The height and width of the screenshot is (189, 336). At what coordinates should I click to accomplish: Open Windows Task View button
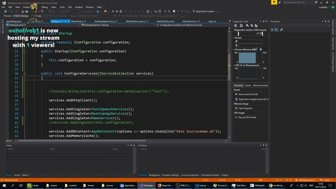pyautogui.click(x=21, y=185)
